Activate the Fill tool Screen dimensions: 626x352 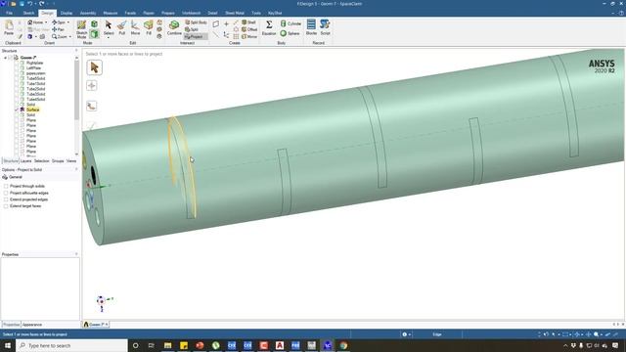point(149,27)
